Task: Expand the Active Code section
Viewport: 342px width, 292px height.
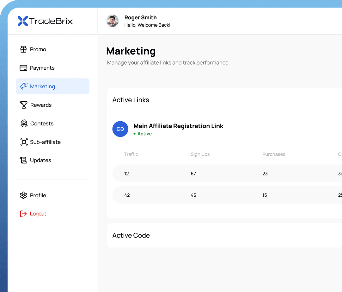Action: (x=131, y=235)
